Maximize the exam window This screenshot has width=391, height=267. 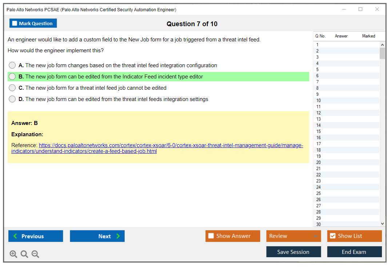360,9
